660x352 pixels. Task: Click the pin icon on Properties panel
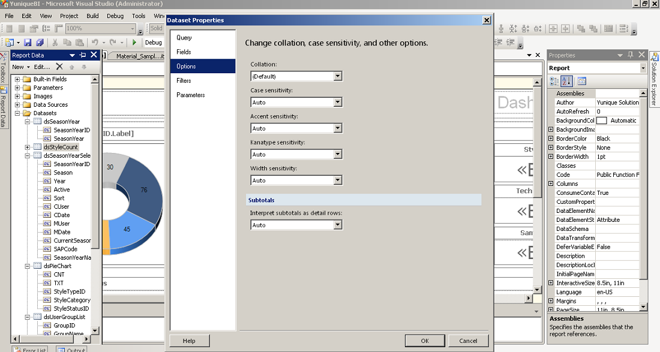[x=631, y=55]
